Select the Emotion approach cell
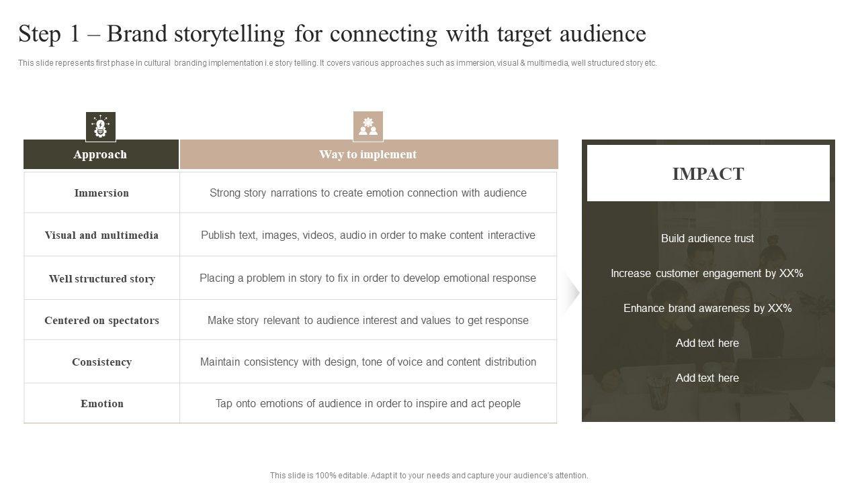 (102, 403)
